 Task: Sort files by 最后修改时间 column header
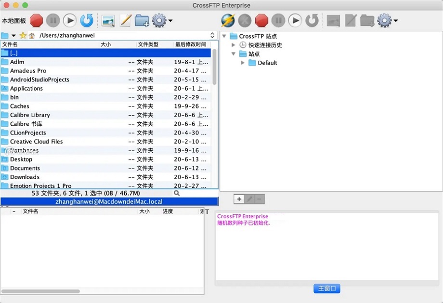(x=191, y=44)
